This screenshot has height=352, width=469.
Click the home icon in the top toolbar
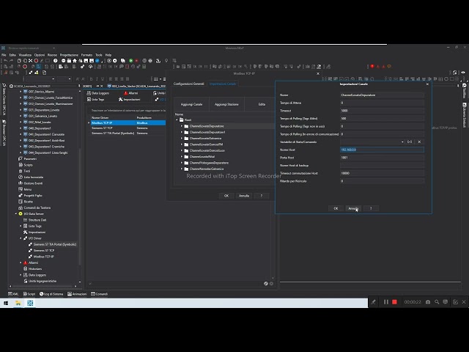click(75, 60)
